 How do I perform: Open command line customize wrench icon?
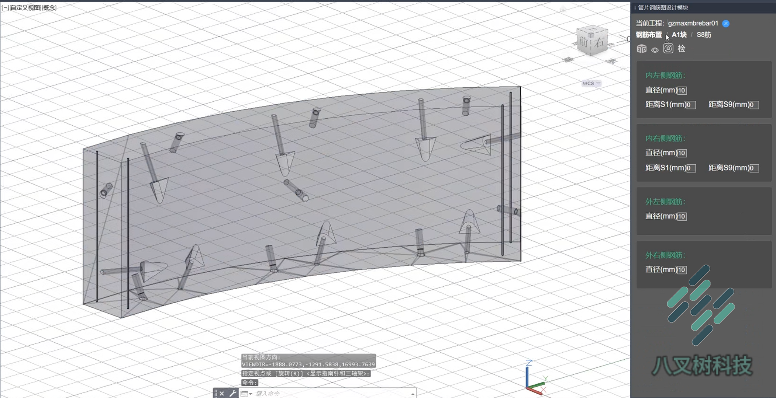(233, 394)
